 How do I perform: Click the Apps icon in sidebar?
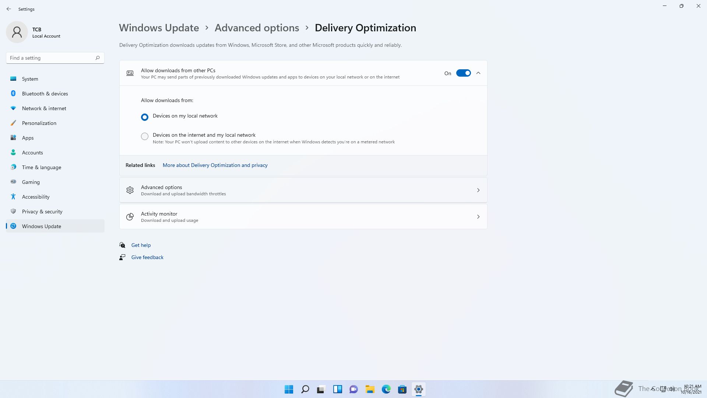click(13, 137)
